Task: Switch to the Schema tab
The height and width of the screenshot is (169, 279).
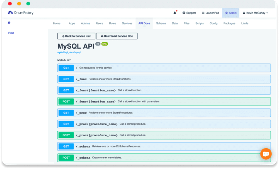Action: (161, 23)
